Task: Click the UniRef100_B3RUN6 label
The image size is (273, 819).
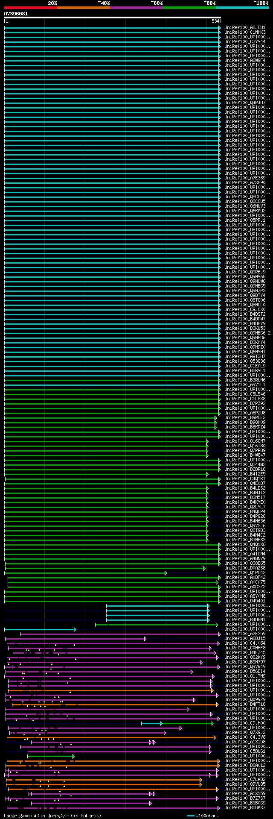Action: point(245,380)
